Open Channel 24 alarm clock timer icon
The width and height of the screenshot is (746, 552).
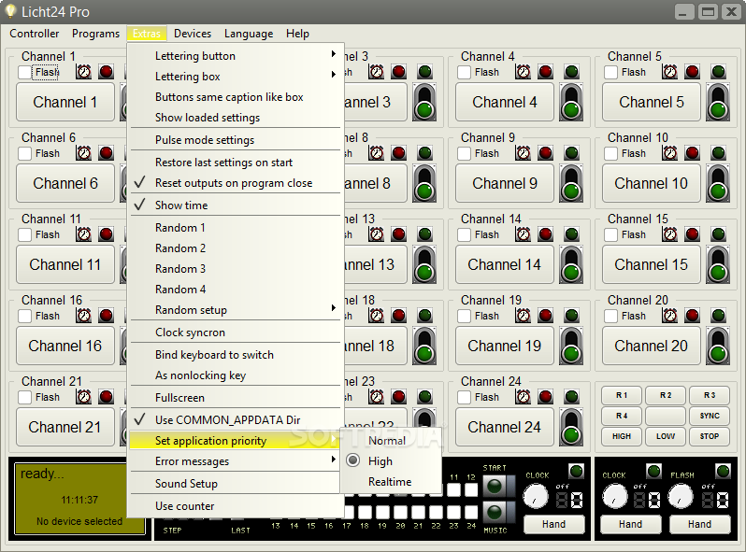click(x=523, y=398)
